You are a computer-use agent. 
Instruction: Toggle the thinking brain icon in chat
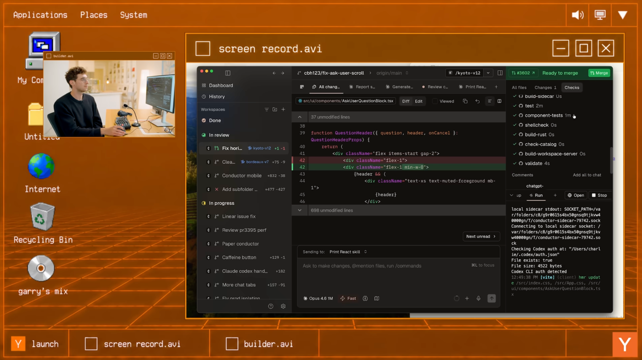click(x=365, y=299)
